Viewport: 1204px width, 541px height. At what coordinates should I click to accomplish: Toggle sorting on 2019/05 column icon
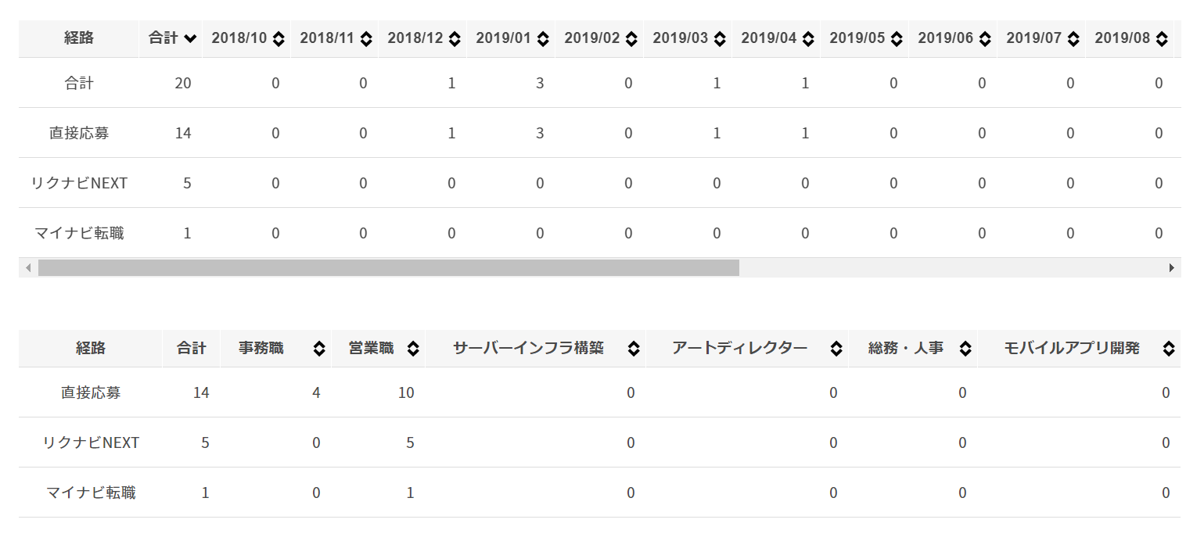point(897,38)
